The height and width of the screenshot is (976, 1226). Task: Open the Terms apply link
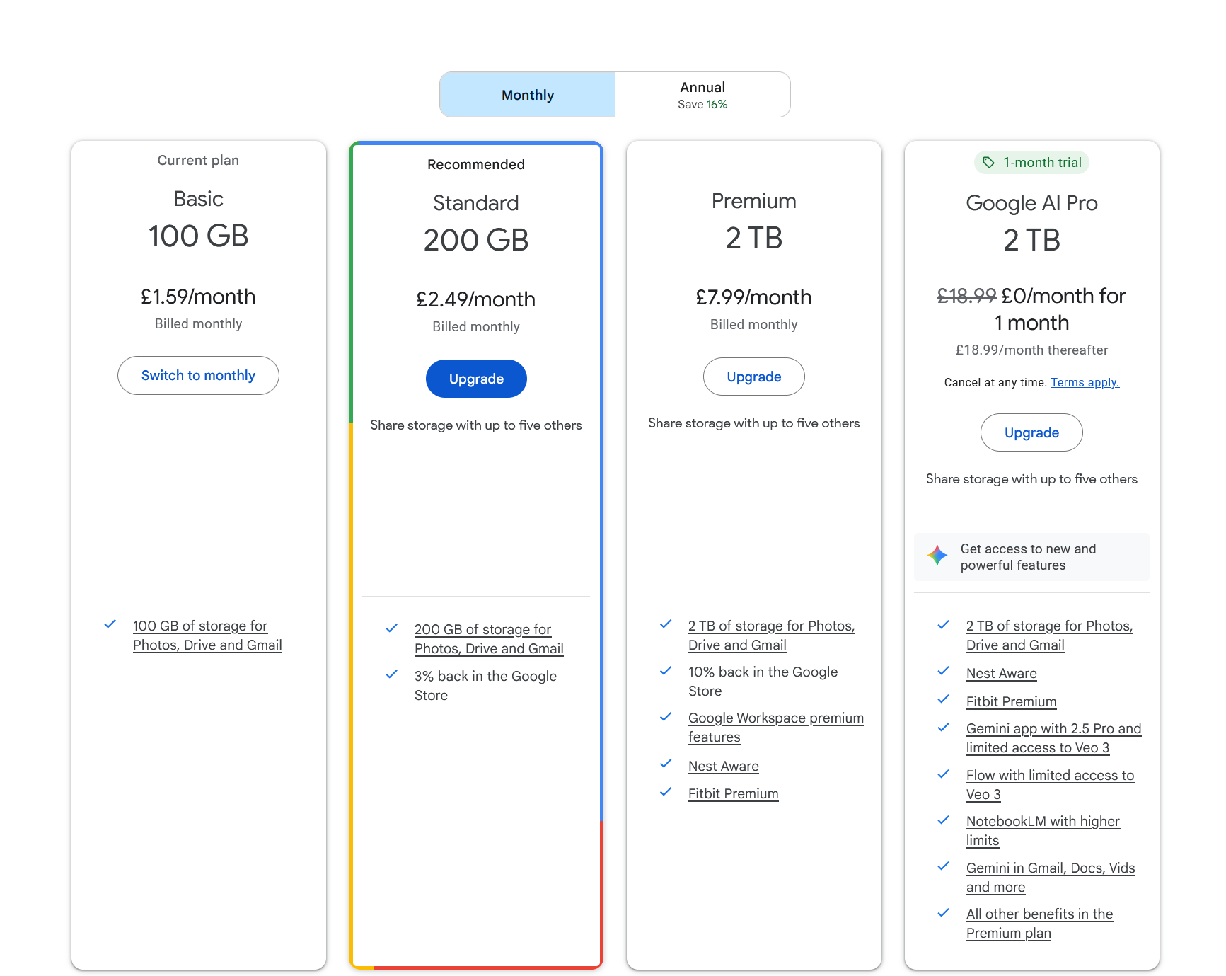click(1085, 382)
